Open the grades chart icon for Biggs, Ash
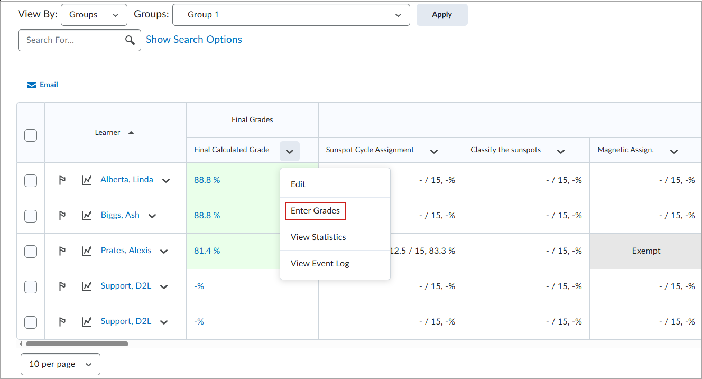 (x=87, y=215)
